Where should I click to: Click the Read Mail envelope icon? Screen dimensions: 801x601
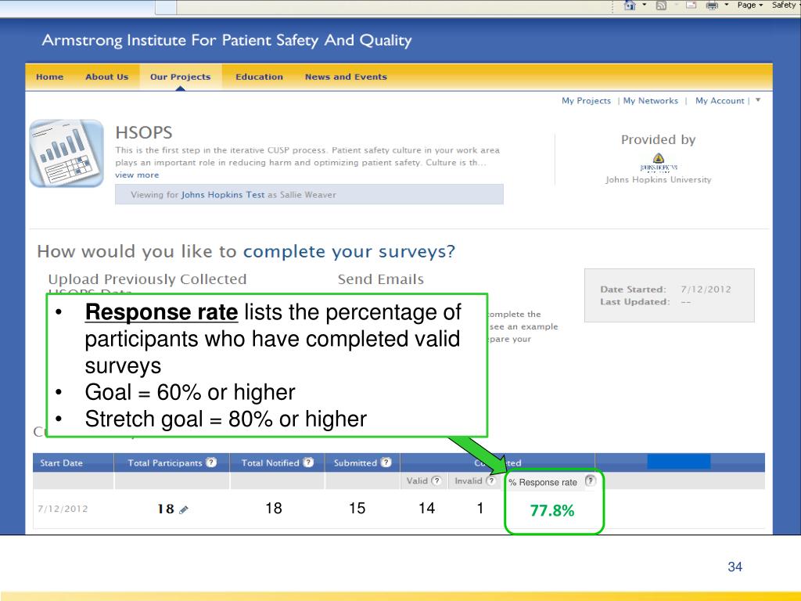click(x=691, y=5)
